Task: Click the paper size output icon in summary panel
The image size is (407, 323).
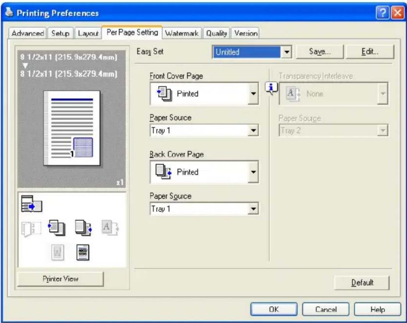Action: [31, 204]
